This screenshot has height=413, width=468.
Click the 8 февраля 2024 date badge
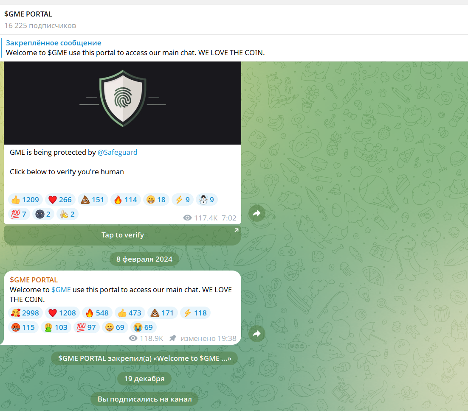pyautogui.click(x=144, y=259)
